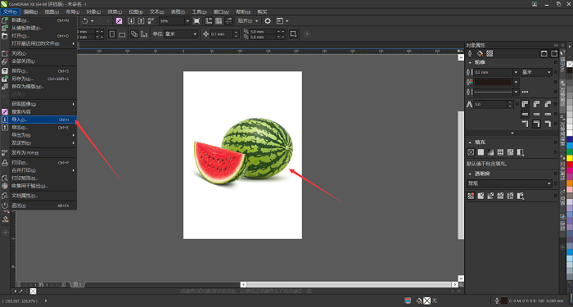Click the current page layout icon
This screenshot has height=307, width=573.
point(144,34)
